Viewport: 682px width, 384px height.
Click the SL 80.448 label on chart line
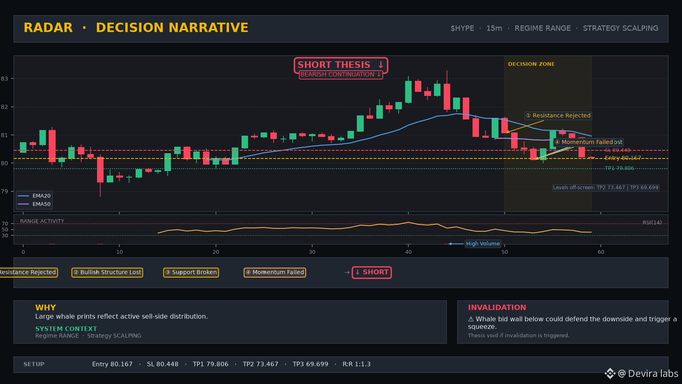617,150
